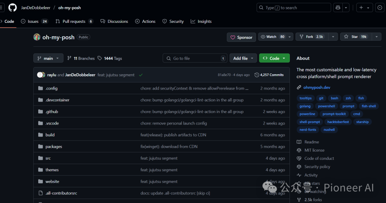Image resolution: width=386 pixels, height=203 pixels.
Task: Click the green commit status checkmark
Action: click(x=141, y=75)
